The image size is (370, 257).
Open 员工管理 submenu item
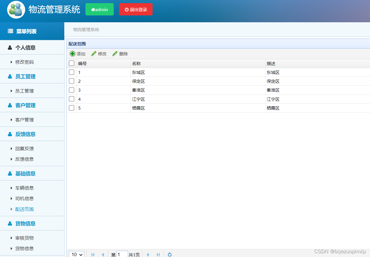(25, 91)
